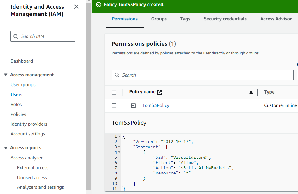Viewport: 298px width, 194px height.
Task: Focus the permissions policies Search field
Action: pos(203,75)
